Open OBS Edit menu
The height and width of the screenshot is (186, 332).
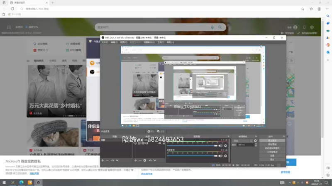[x=114, y=43]
